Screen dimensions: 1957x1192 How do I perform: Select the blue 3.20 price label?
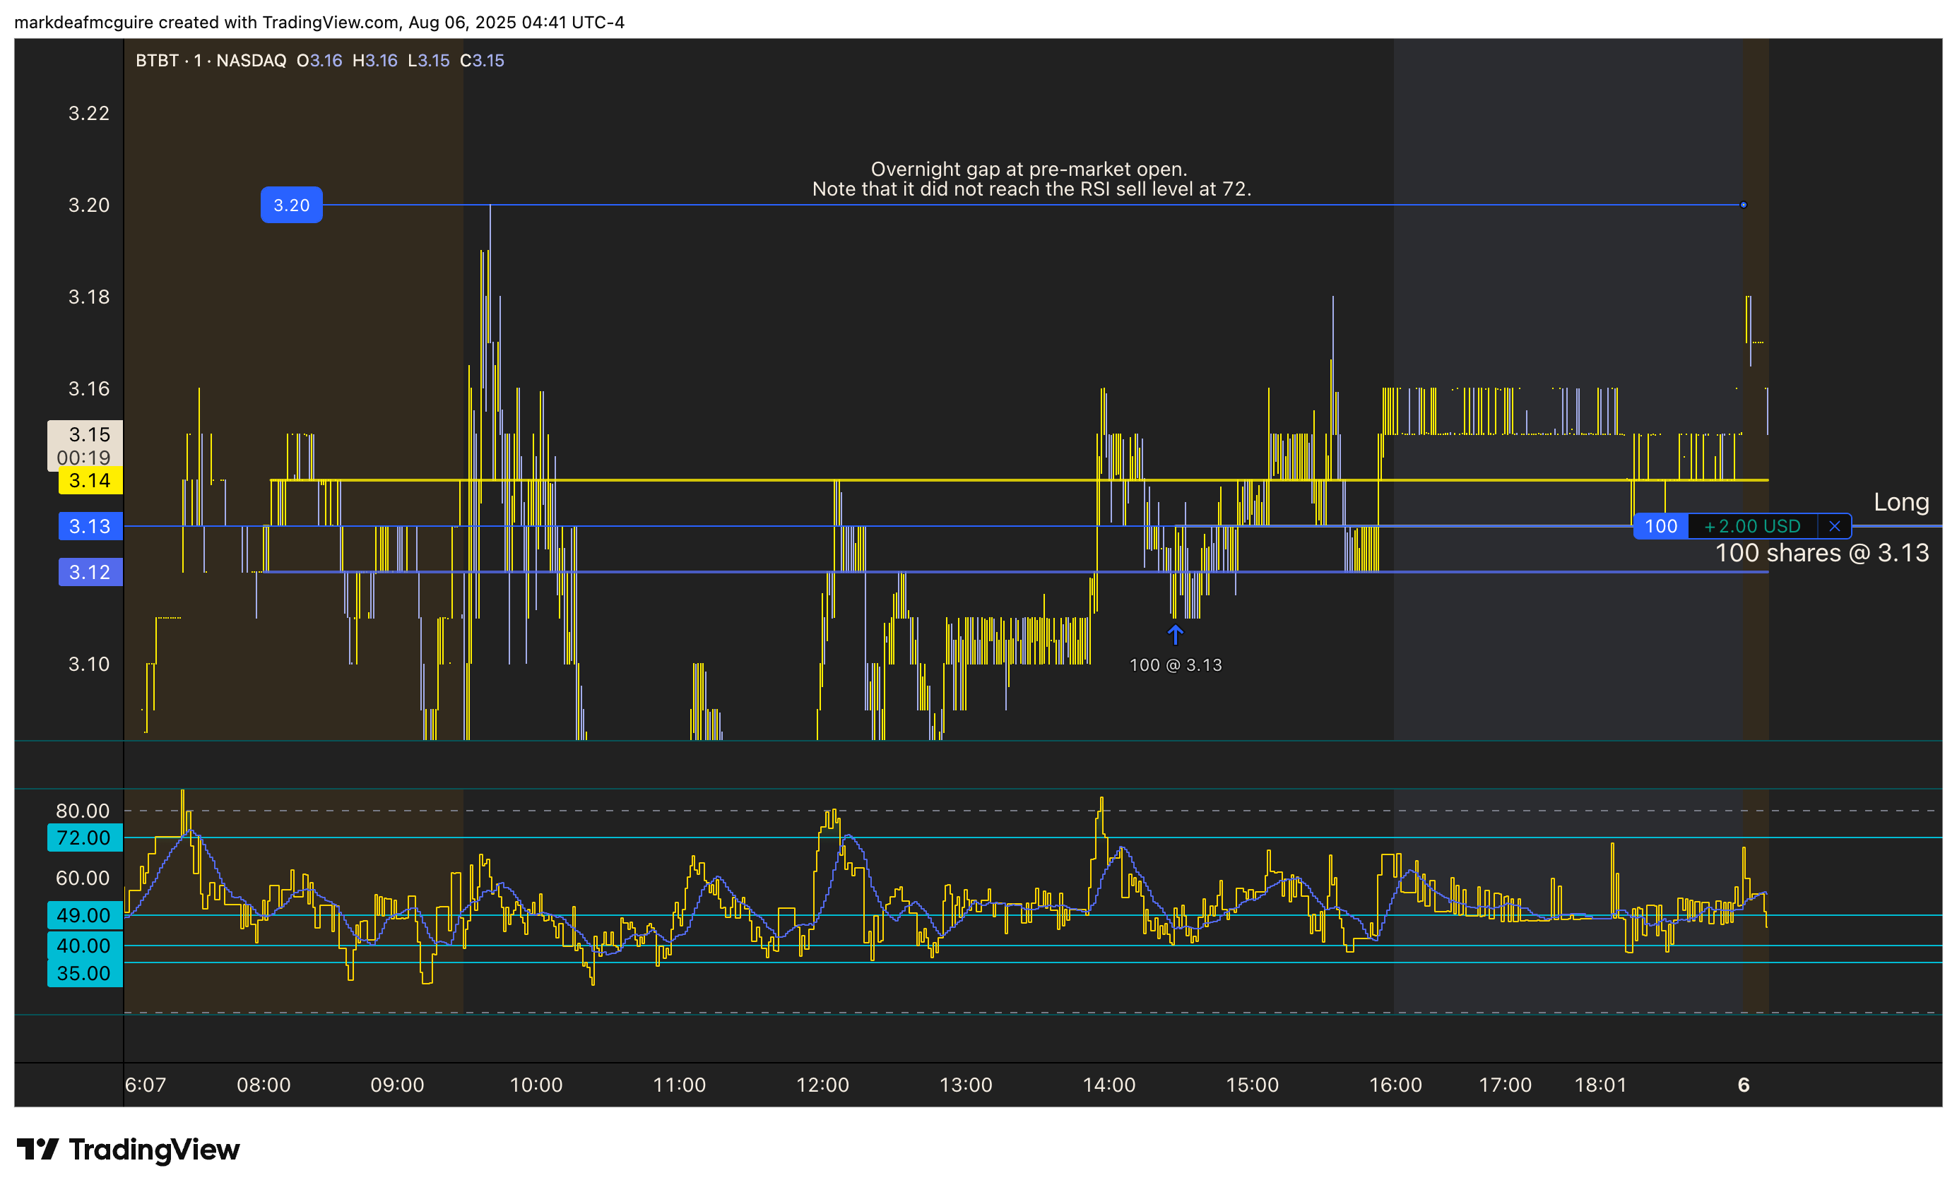pos(292,205)
